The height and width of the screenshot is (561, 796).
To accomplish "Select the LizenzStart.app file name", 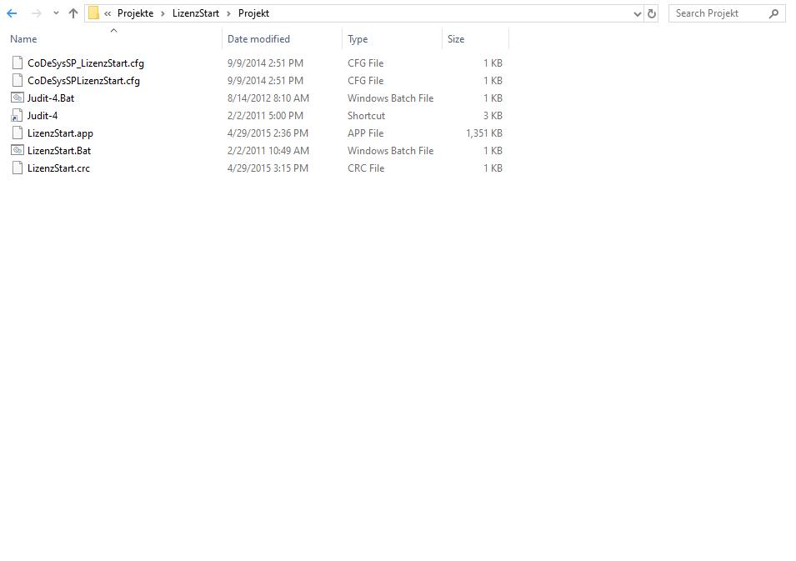I will click(x=60, y=133).
